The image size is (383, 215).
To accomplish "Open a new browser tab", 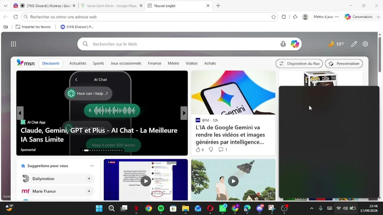I will click(218, 6).
